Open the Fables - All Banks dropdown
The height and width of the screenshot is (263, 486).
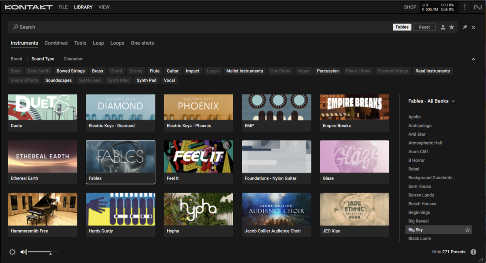pos(431,101)
